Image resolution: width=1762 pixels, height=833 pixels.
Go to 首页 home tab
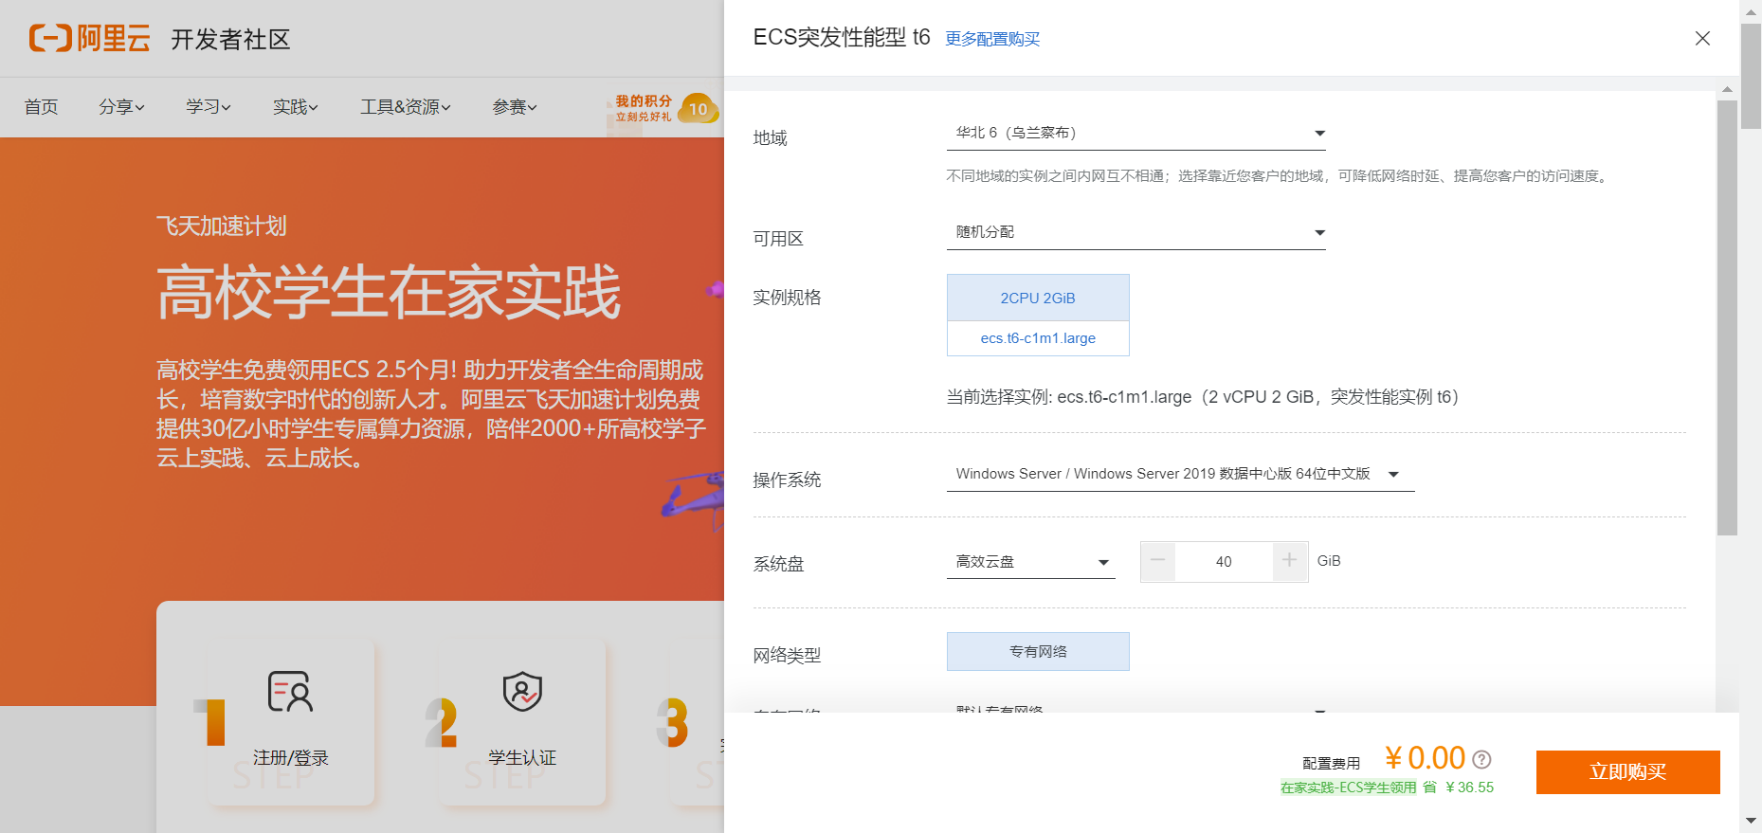(x=41, y=107)
